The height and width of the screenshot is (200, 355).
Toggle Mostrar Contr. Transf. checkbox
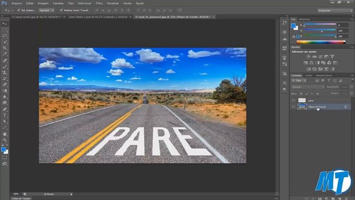pyautogui.click(x=61, y=10)
